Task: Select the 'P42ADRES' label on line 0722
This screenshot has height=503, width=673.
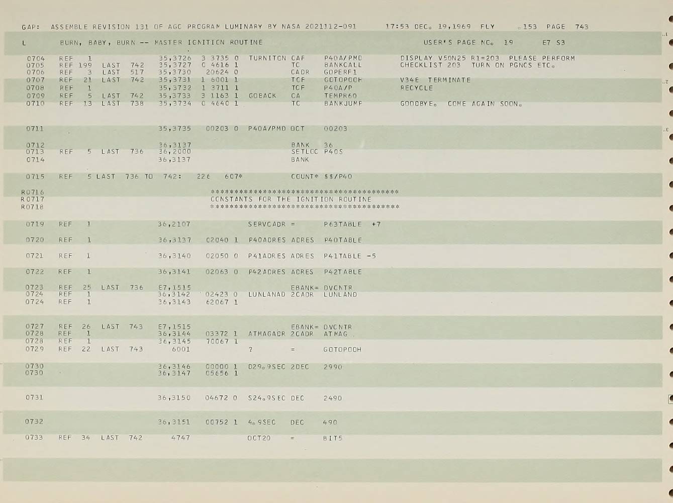Action: 267,272
